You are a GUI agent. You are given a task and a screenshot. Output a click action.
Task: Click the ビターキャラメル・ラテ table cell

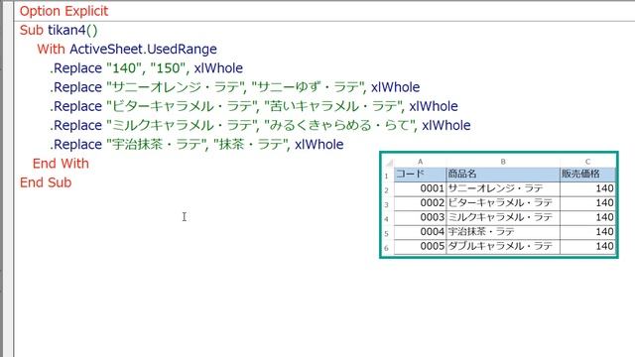(x=503, y=203)
